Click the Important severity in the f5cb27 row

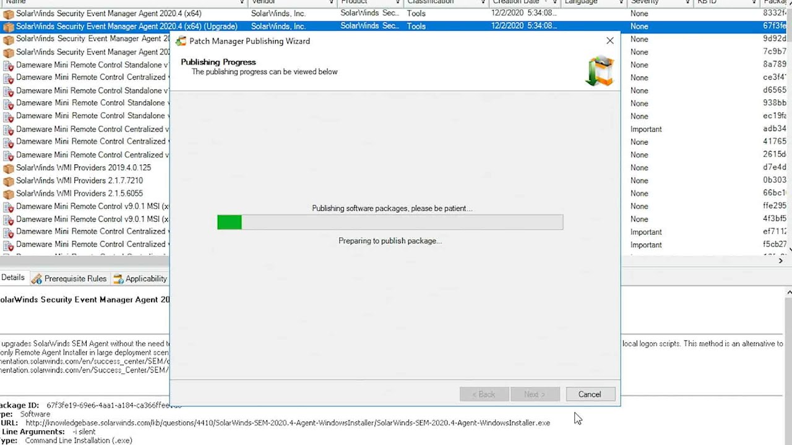click(646, 245)
